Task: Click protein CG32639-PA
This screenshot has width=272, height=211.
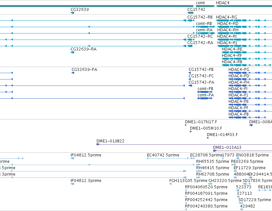Action: pyautogui.click(x=84, y=70)
